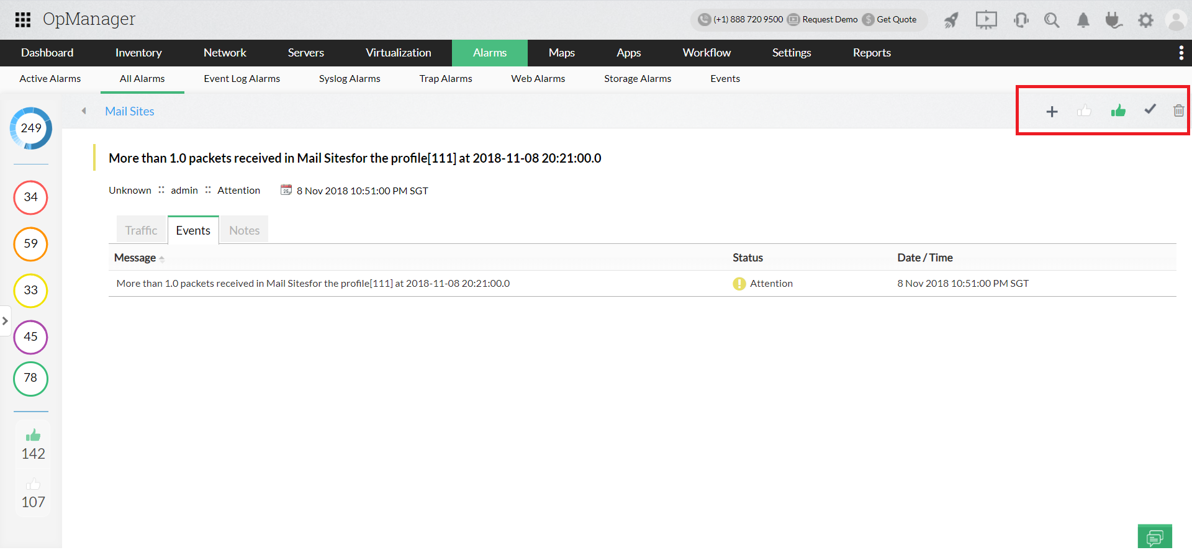Screen dimensions: 1192x550
Task: Click the Date / Time column header
Action: pyautogui.click(x=925, y=258)
